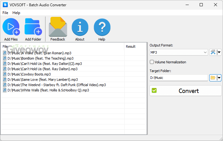Open output format settings tools icon
Viewport: 223px width, 141px height.
coord(213,52)
